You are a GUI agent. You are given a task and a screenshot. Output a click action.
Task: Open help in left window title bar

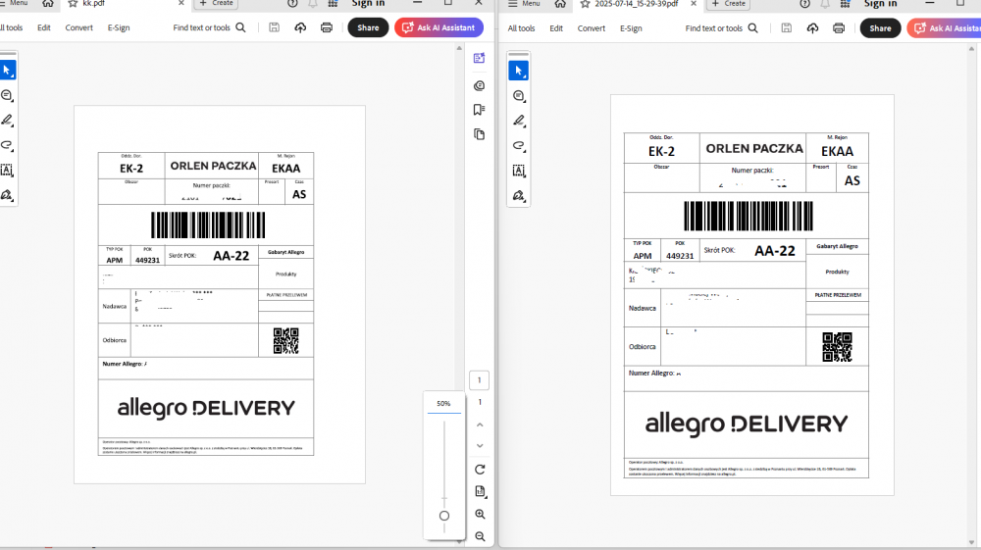pos(292,3)
